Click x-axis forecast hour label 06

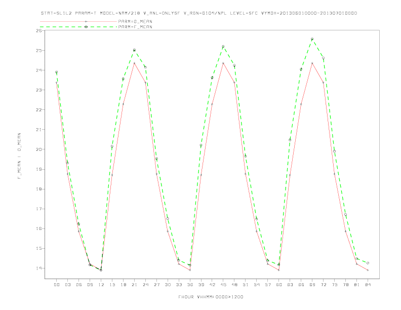[79, 285]
